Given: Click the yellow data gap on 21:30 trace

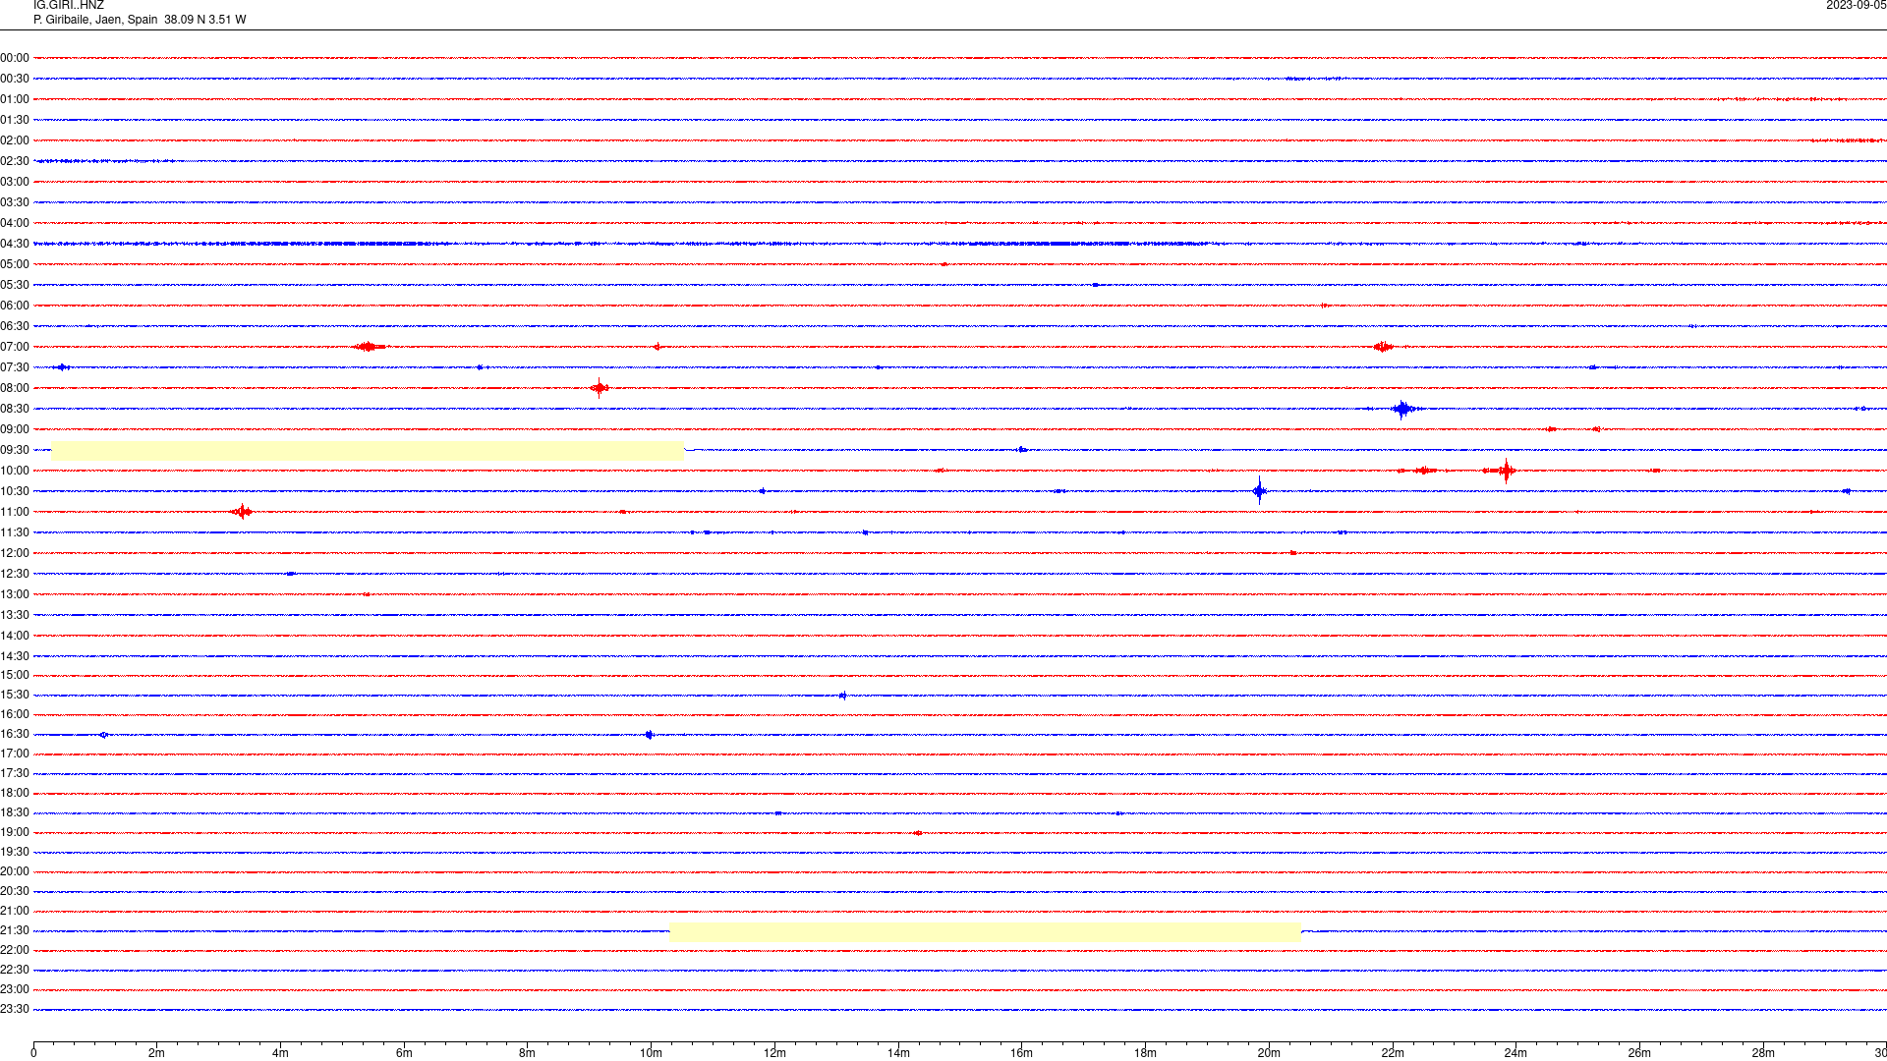Looking at the screenshot, I should [x=985, y=931].
